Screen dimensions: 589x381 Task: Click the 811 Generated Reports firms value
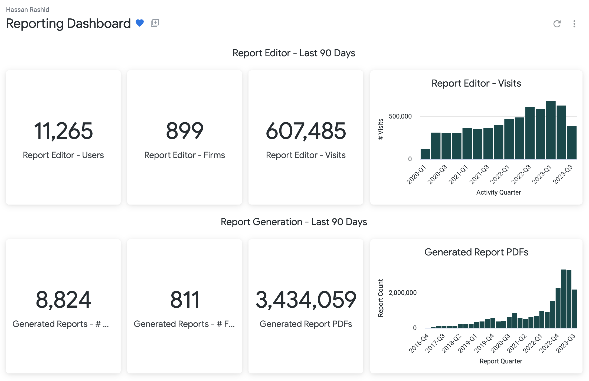tap(184, 300)
